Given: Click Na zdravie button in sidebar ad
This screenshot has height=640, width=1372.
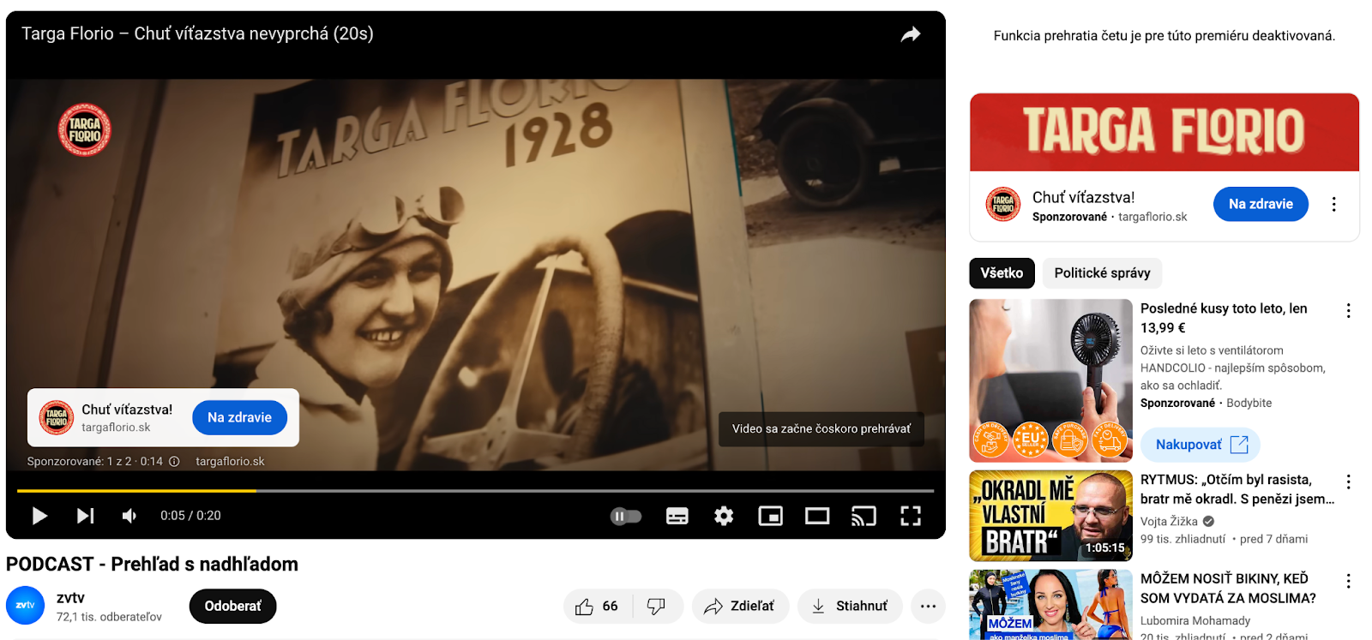Looking at the screenshot, I should tap(1261, 204).
